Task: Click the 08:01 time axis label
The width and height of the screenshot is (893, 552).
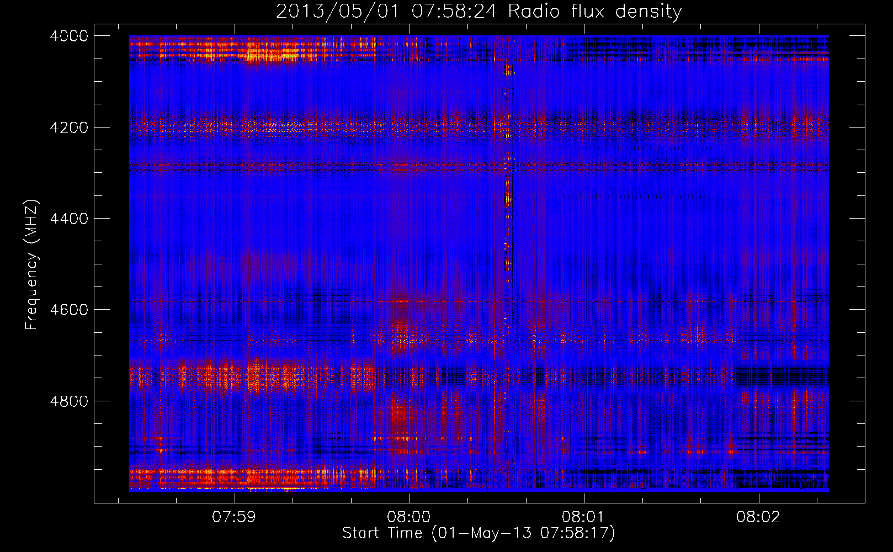Action: click(x=583, y=517)
